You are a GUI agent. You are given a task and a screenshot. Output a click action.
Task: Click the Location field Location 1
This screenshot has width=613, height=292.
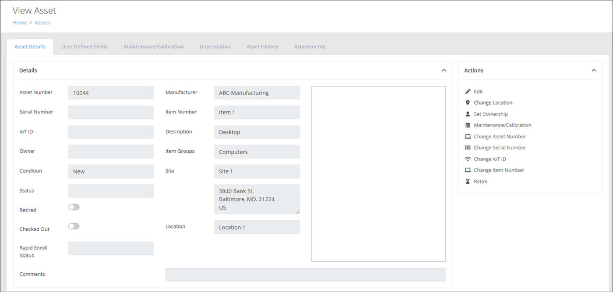tap(257, 227)
